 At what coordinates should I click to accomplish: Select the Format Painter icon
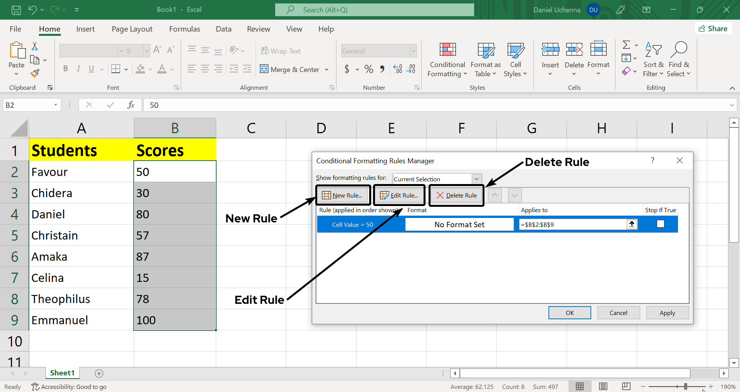[35, 73]
